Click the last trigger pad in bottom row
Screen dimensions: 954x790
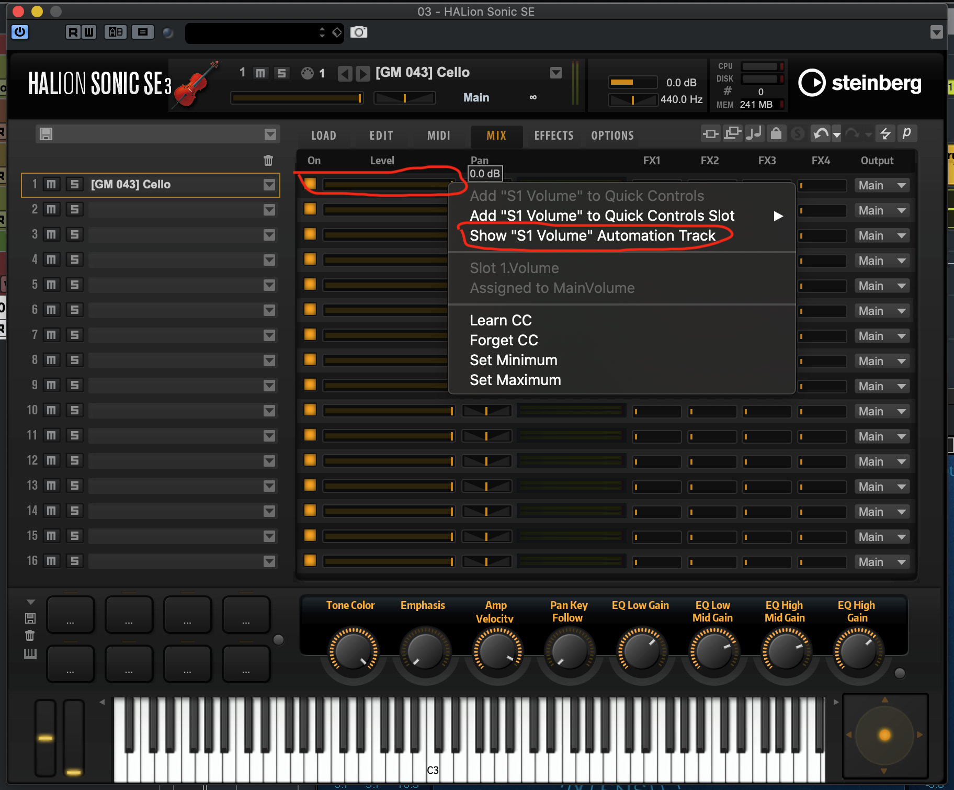[246, 664]
